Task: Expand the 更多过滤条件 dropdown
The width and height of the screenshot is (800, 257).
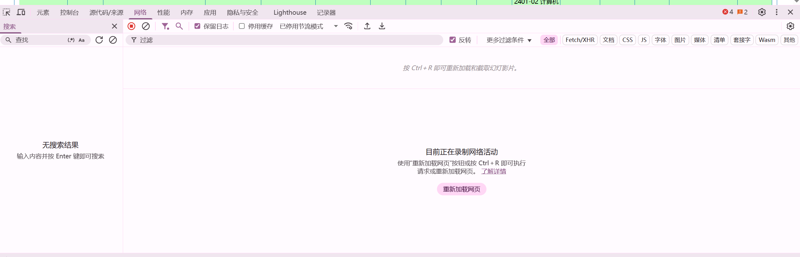Action: [509, 40]
